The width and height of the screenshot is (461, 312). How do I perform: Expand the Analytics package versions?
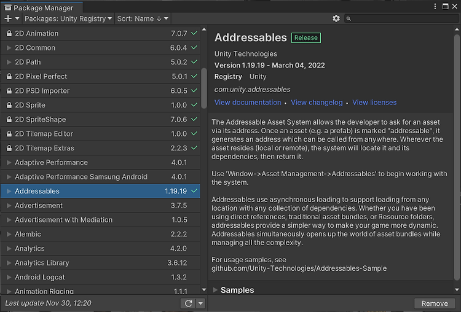pyautogui.click(x=9, y=249)
